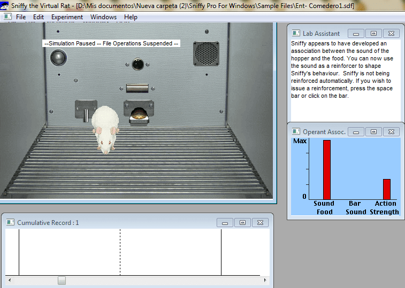The image size is (405, 288).
Task: Click the 'Sound Food' axis label
Action: coord(324,208)
